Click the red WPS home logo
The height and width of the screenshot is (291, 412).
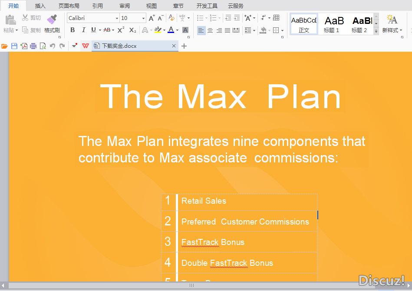click(86, 46)
